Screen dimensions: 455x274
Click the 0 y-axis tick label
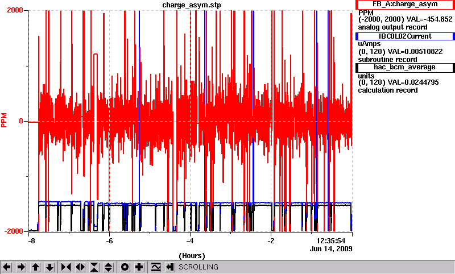(x=21, y=121)
